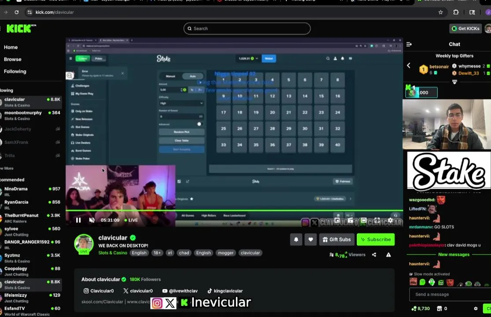This screenshot has width=491, height=317.
Task: Open RyanGarcia's recommended channel
Action: tap(31, 205)
